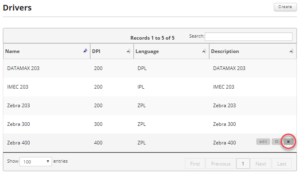Click DPI 200 in DATAMAX 203 row
The width and height of the screenshot is (301, 174).
pos(98,68)
